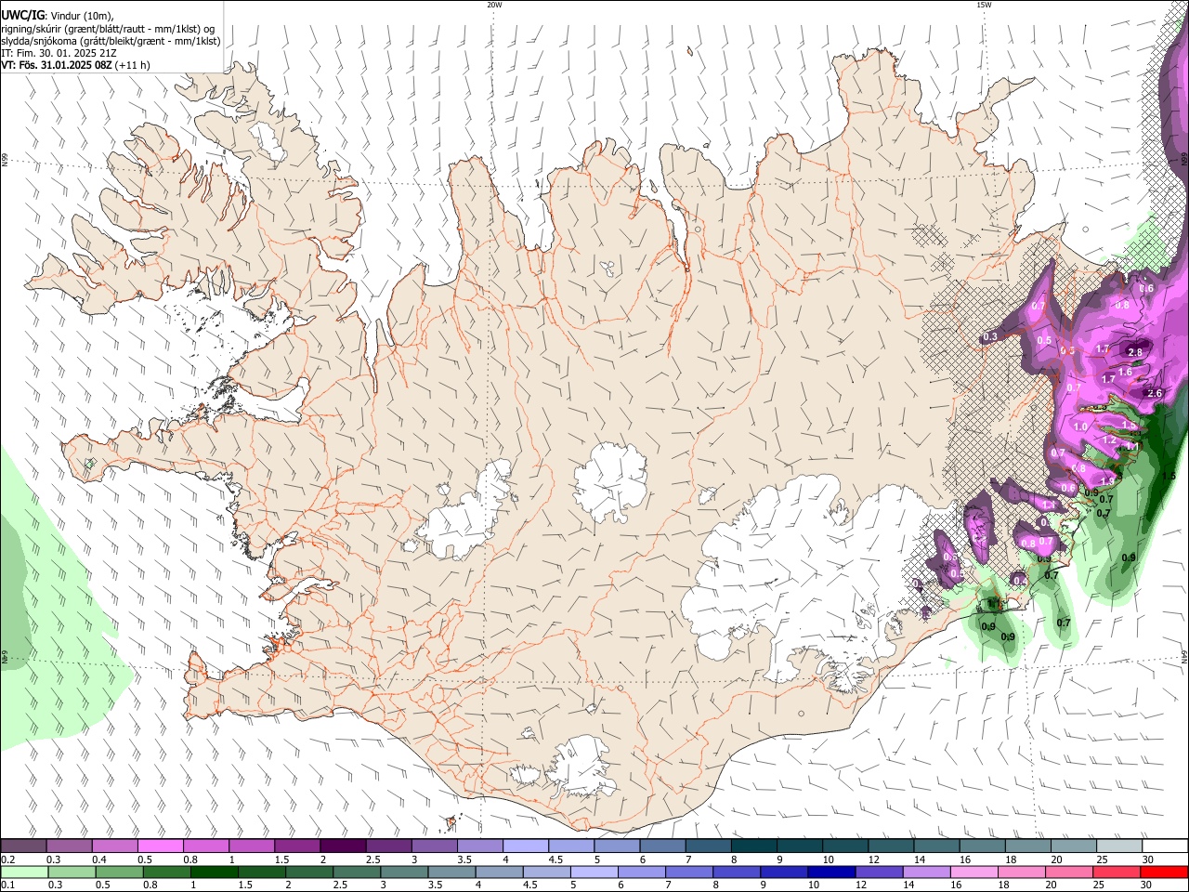1189x892 pixels.
Task: Click the dusty purple snow legend swatch at 0.2
Action: 23,846
